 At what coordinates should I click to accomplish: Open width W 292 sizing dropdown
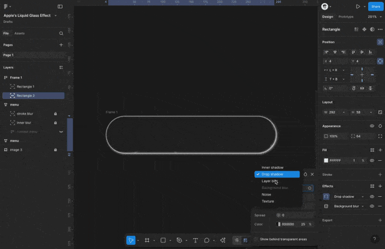coord(343,112)
